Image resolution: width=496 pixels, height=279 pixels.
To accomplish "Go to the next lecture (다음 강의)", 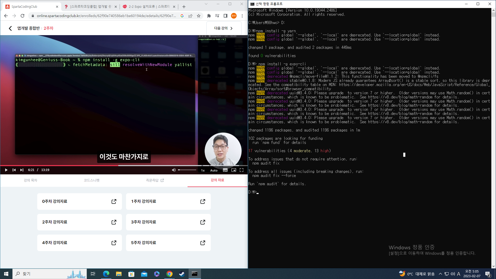I will coord(224,28).
